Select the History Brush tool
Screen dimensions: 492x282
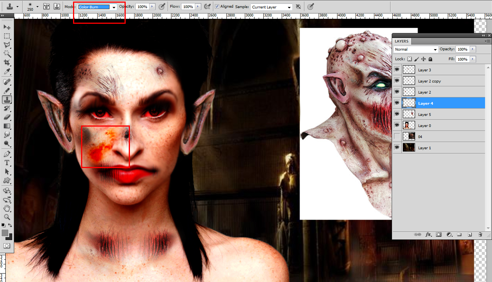coord(7,109)
